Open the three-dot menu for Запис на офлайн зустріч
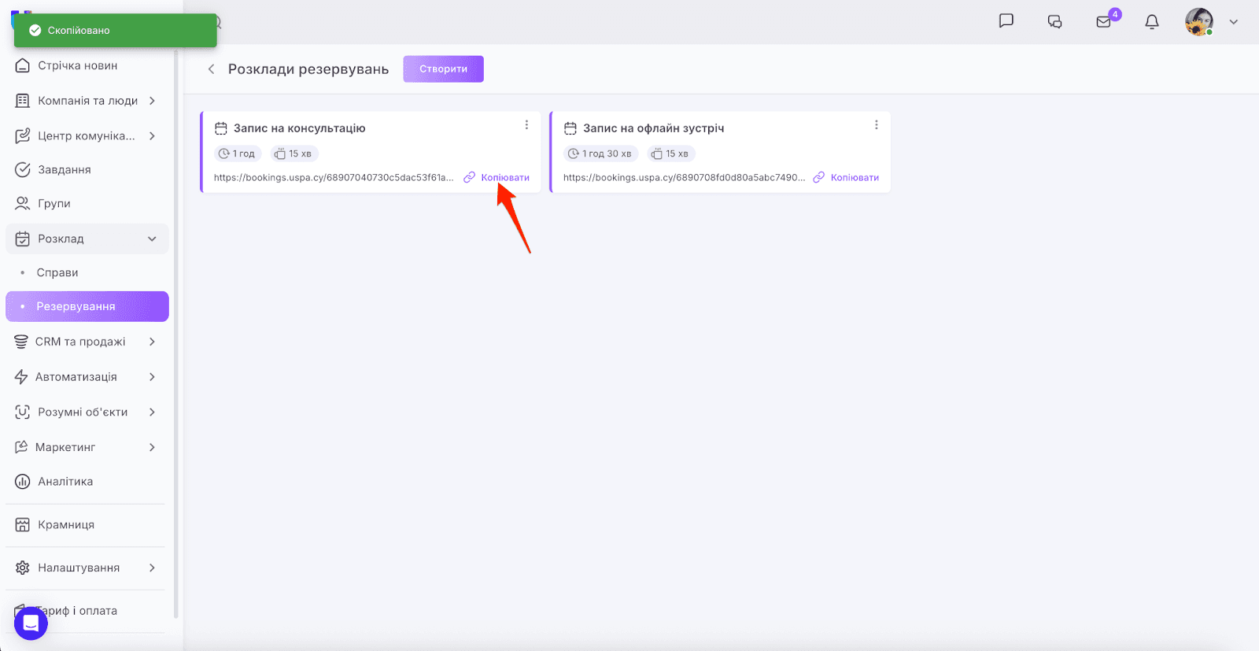This screenshot has width=1259, height=651. [876, 125]
